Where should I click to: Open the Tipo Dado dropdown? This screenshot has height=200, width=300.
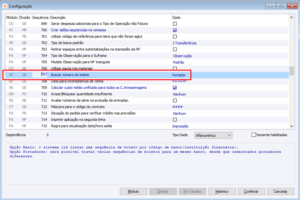coord(213,135)
